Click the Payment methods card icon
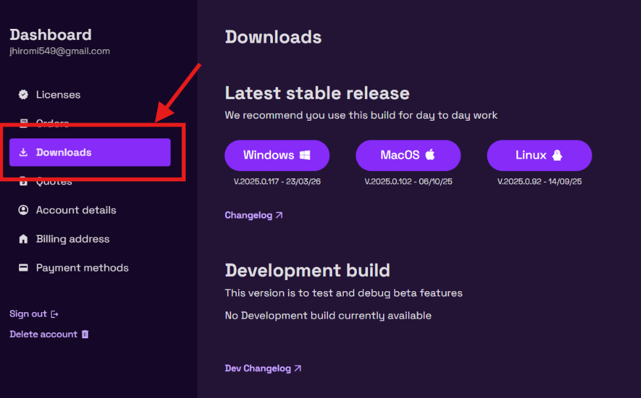This screenshot has width=641, height=398. coord(24,268)
